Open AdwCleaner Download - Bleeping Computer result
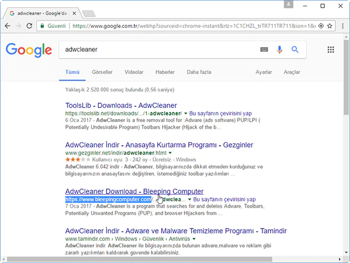This screenshot has width=350, height=263. pos(134,191)
